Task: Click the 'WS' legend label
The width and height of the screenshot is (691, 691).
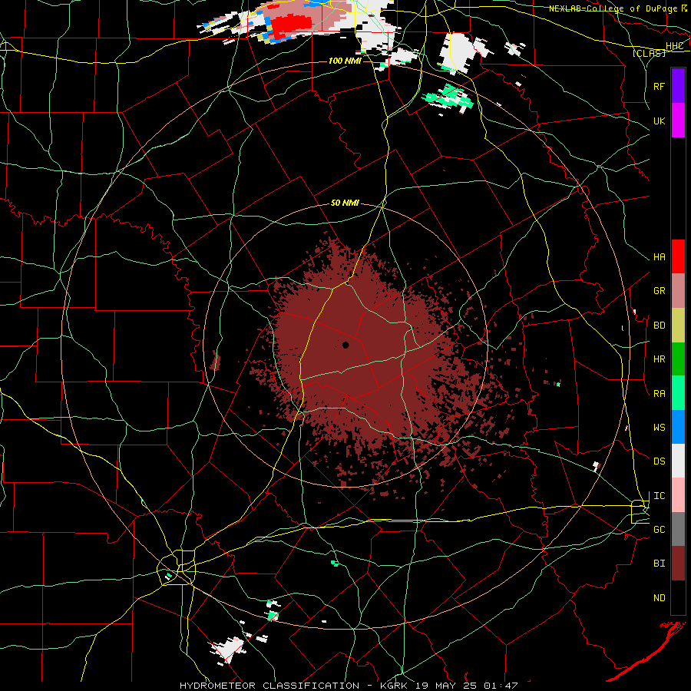Action: 659,428
